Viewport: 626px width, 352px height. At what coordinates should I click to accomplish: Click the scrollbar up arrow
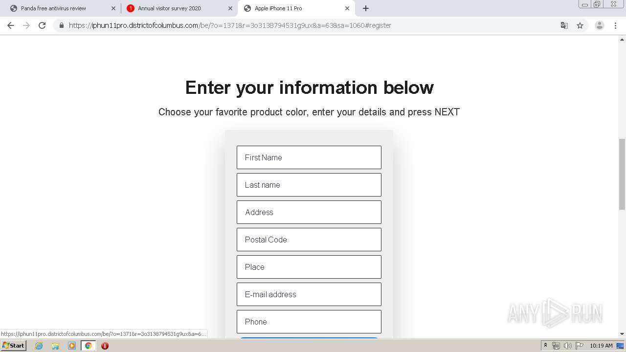coord(622,39)
